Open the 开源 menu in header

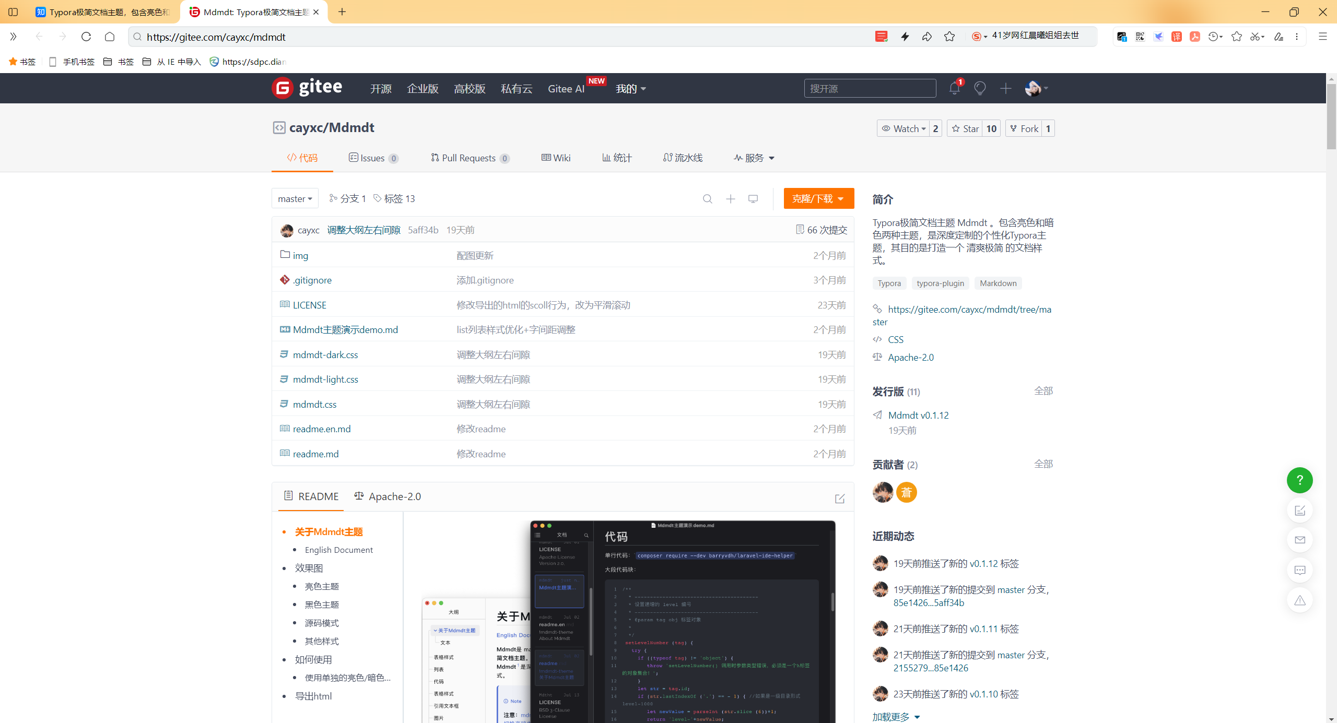(381, 89)
